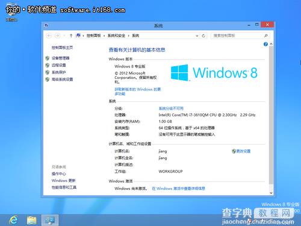Click the shield icon beside 系统保护
The height and width of the screenshot is (226, 301).
click(x=48, y=72)
